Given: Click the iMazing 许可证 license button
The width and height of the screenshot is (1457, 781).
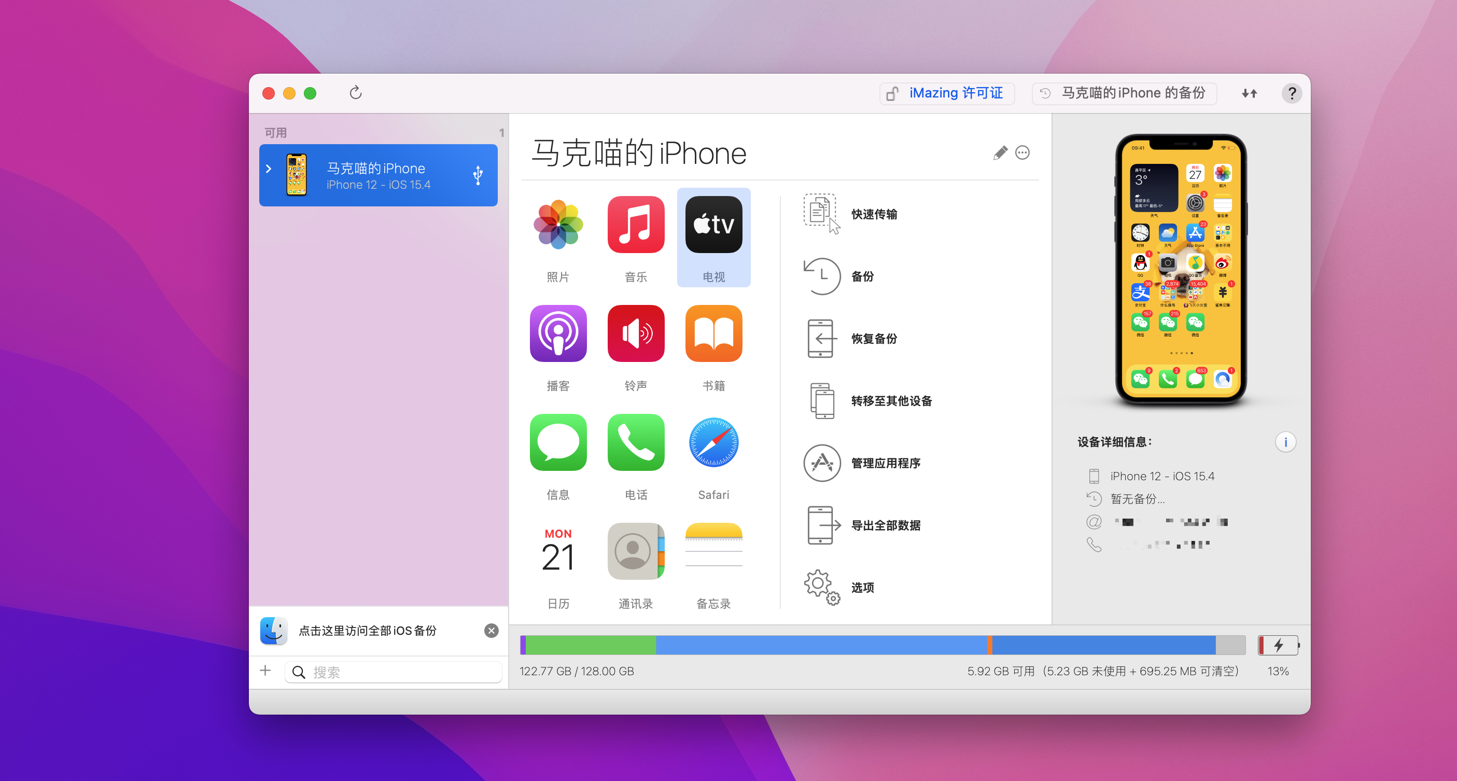Looking at the screenshot, I should [946, 93].
